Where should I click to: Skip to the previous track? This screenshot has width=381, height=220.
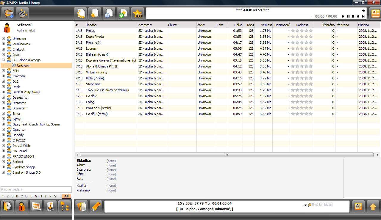(x=358, y=16)
